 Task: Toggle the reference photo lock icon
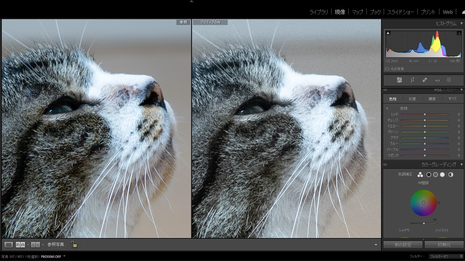coord(74,244)
